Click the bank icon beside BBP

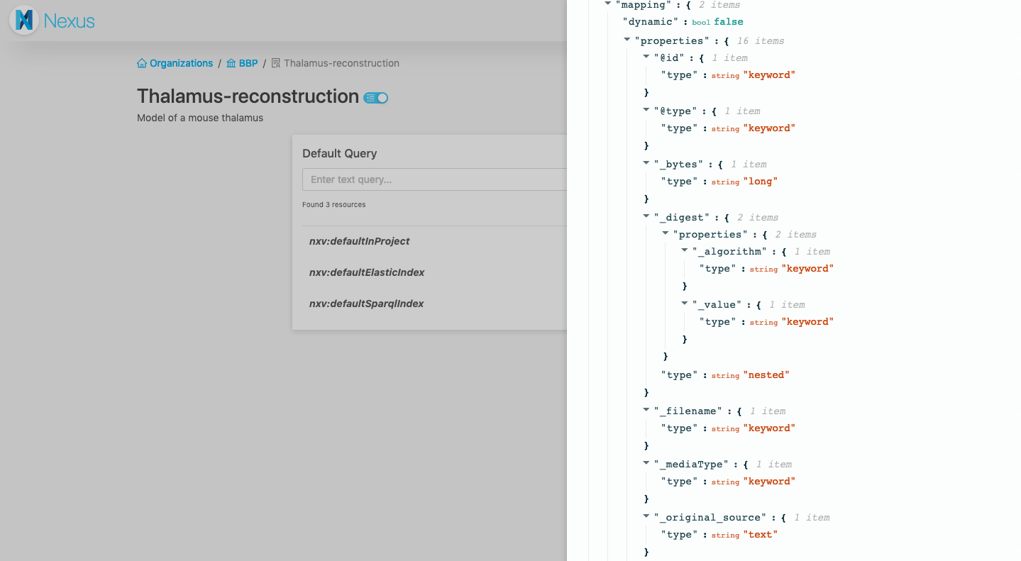231,63
